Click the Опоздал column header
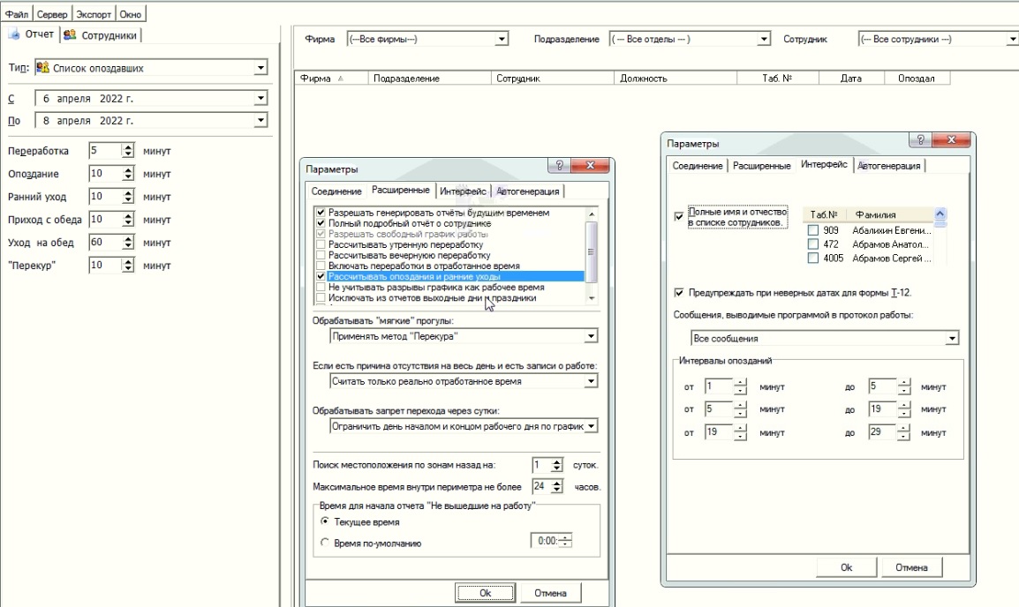The image size is (1019, 607). [917, 78]
